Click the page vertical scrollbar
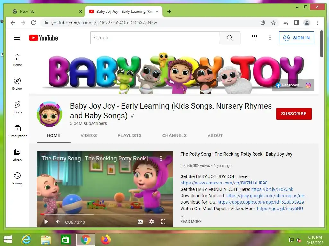 coord(322,44)
